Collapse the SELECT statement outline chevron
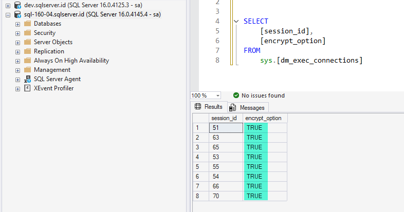Screen dimensions: 404x212 tap(236, 22)
